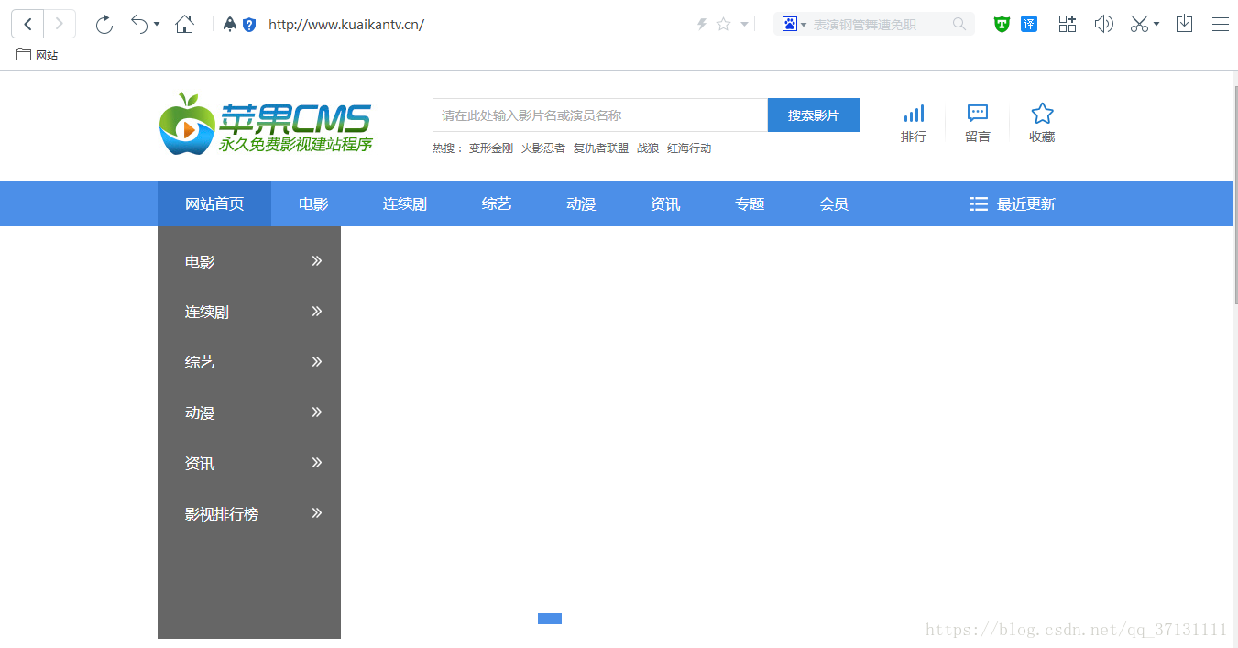Click the blue carousel slide indicator
The width and height of the screenshot is (1238, 648).
[550, 619]
